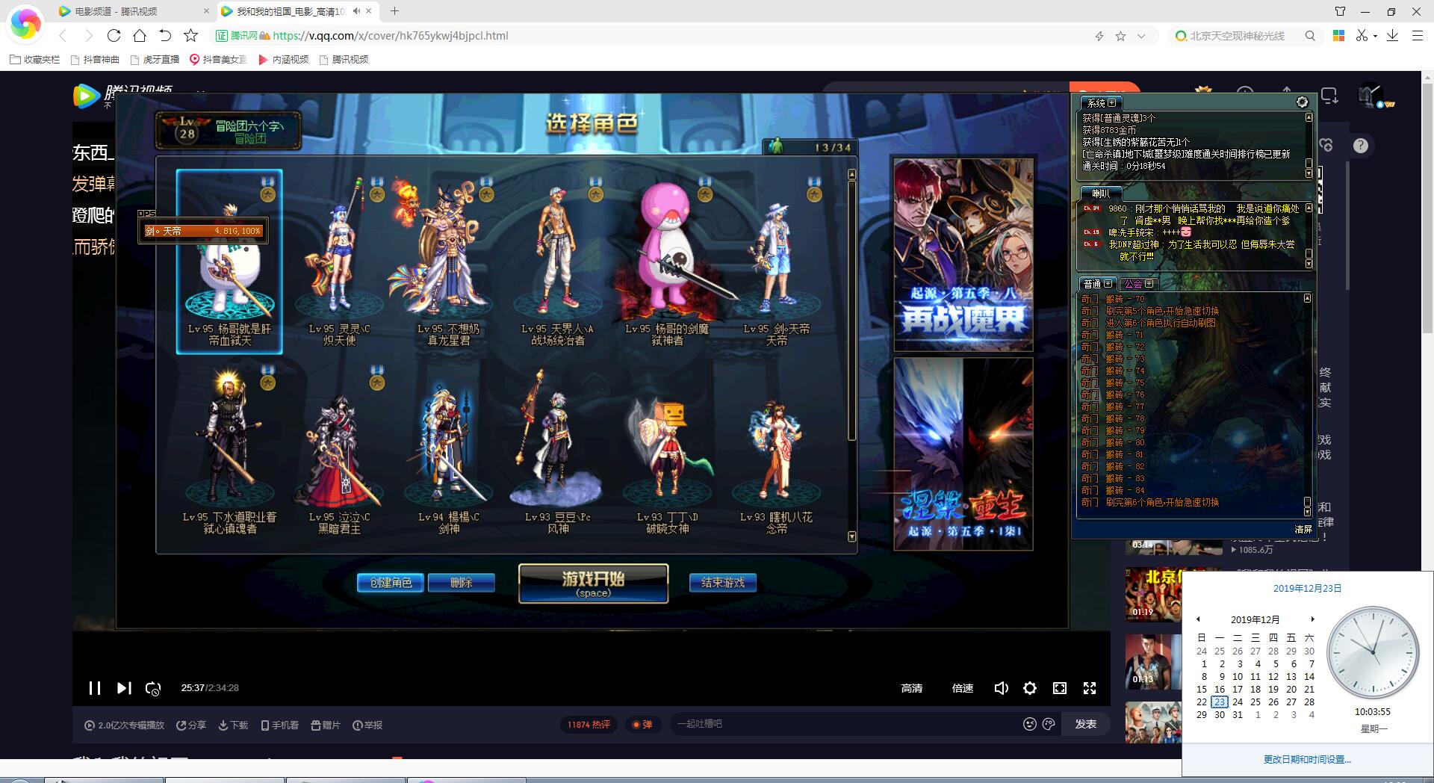Open the 倍速 playback speed menu
1434x783 pixels.
tap(962, 688)
